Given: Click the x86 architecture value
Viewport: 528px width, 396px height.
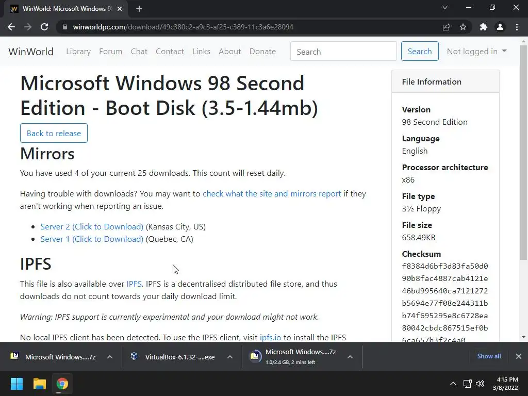Looking at the screenshot, I should pos(408,180).
